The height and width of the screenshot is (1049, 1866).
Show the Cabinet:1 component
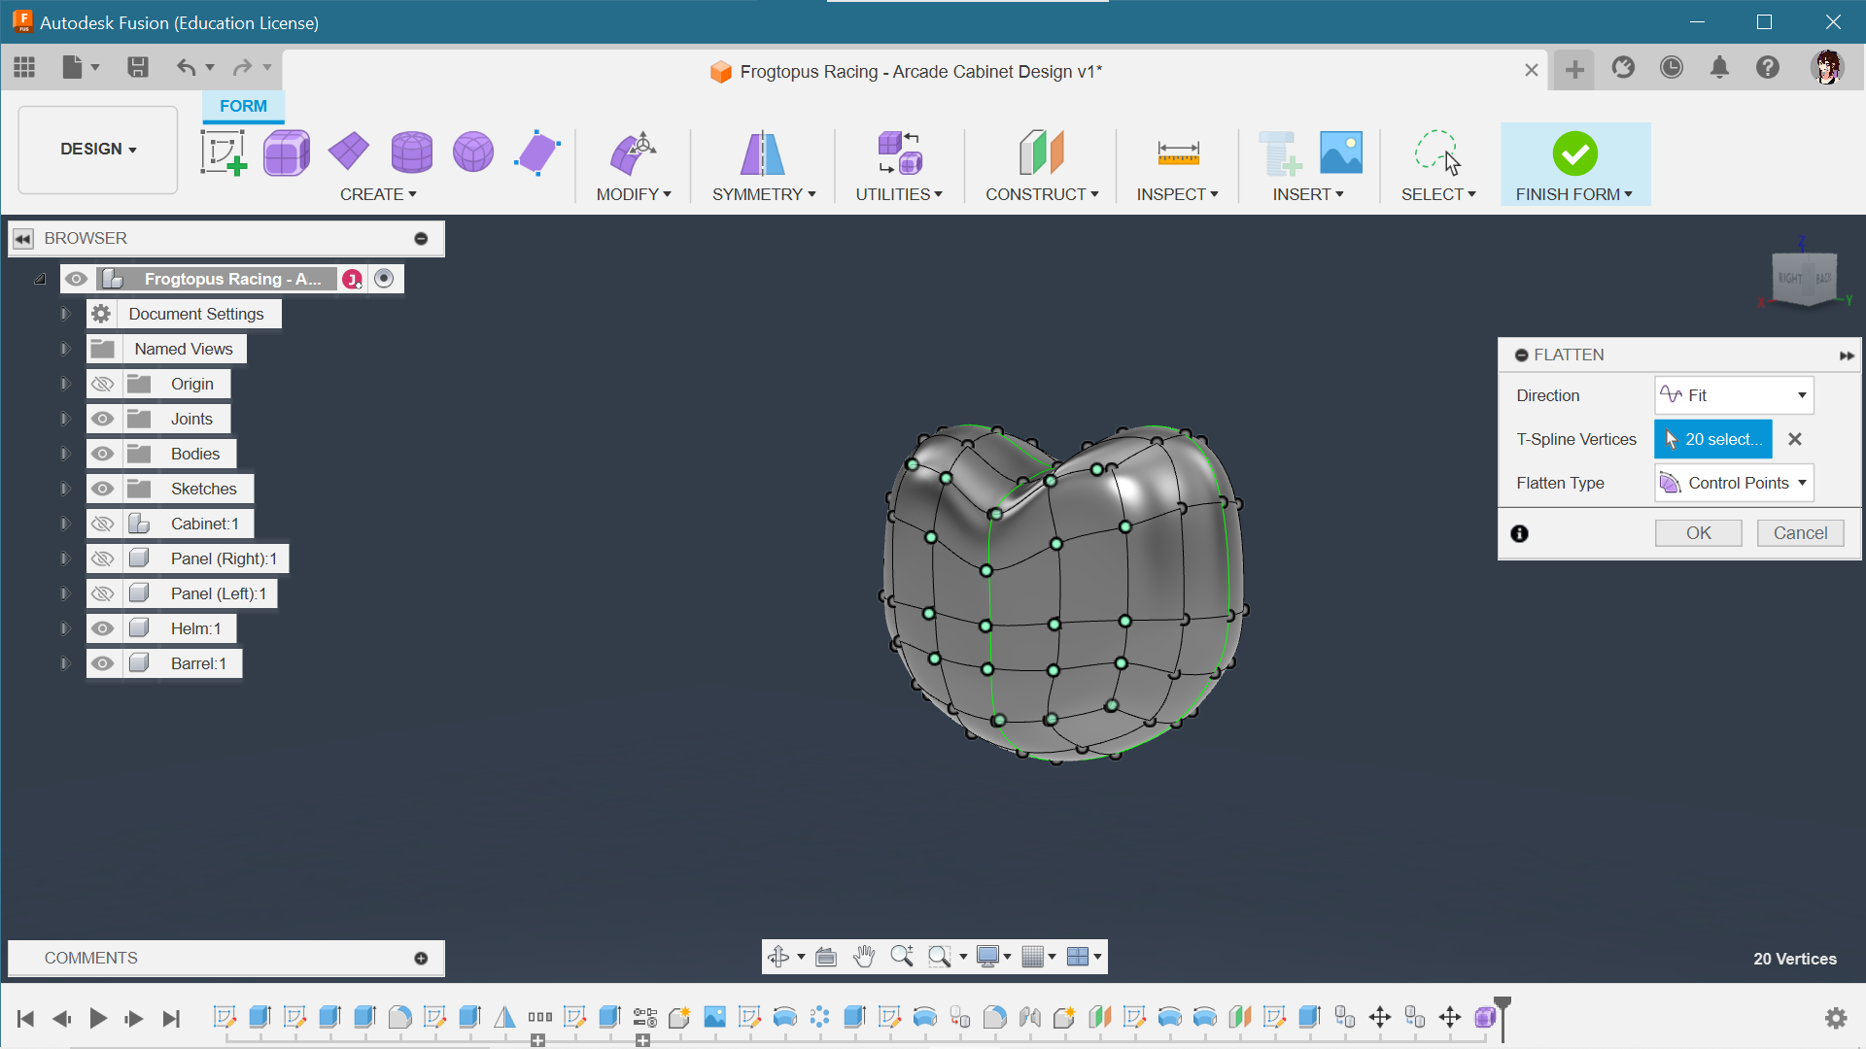point(102,524)
